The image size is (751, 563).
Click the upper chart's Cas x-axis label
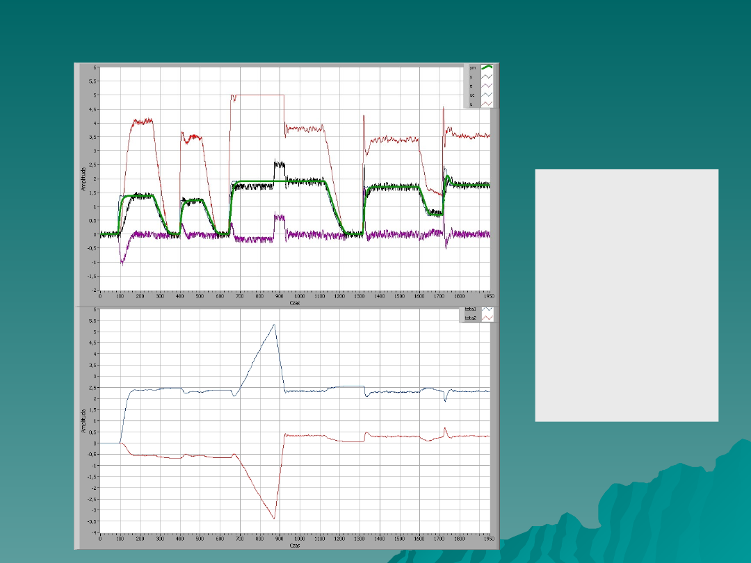click(x=295, y=303)
